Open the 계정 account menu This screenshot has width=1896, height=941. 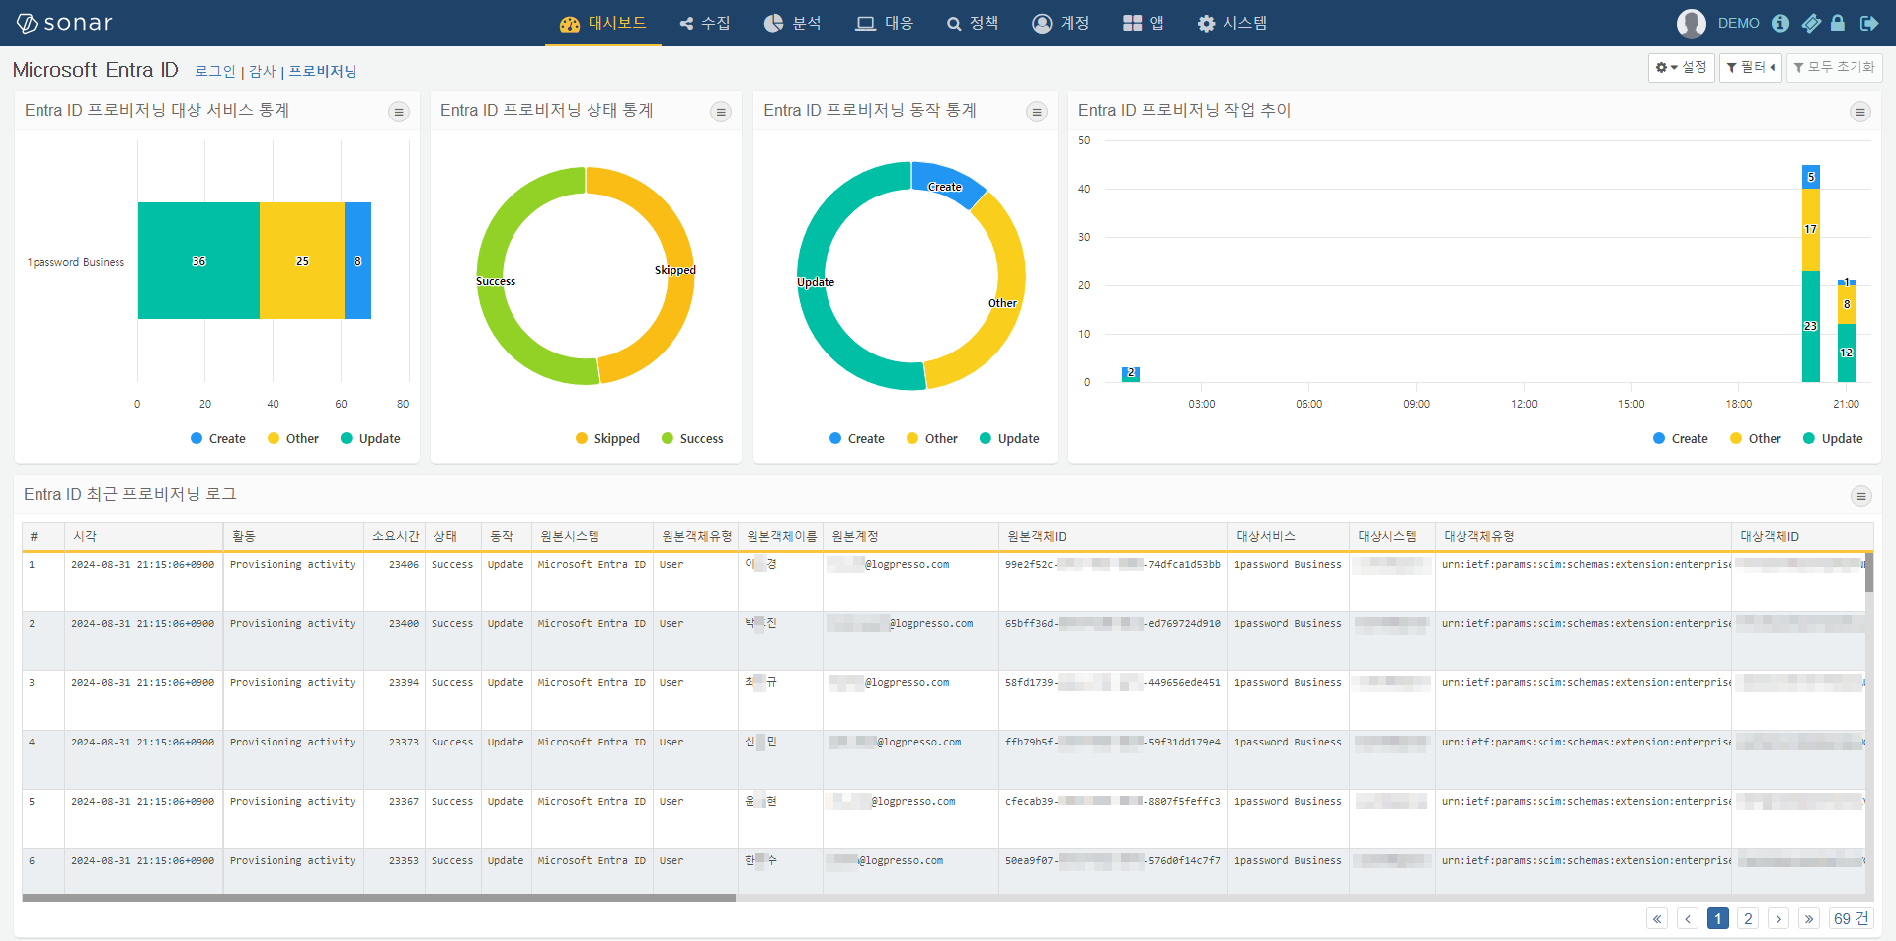(x=1061, y=23)
